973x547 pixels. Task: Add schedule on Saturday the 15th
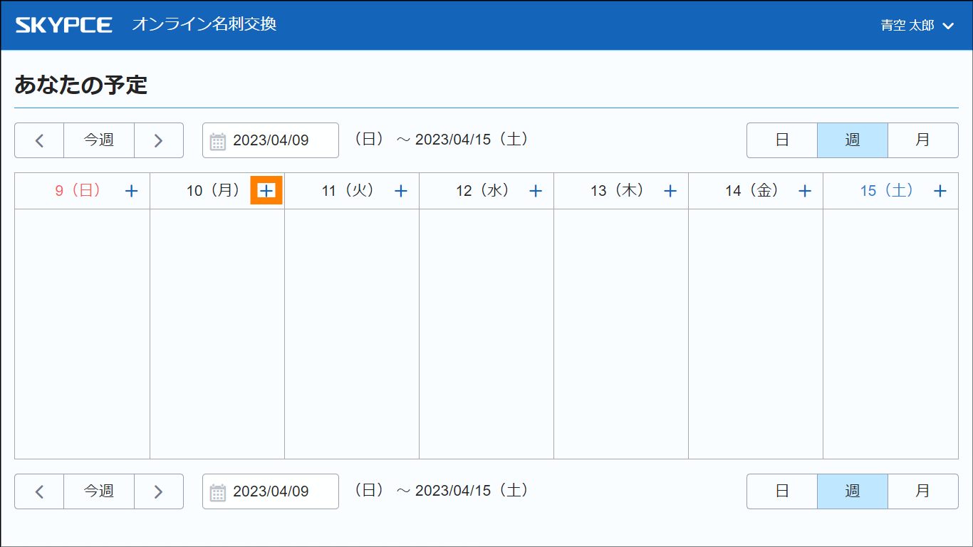(940, 191)
